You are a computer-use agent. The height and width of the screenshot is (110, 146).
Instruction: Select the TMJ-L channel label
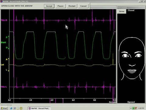(4, 87)
